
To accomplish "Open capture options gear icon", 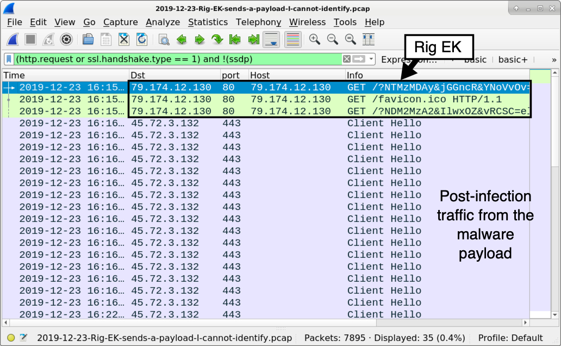I will 66,39.
